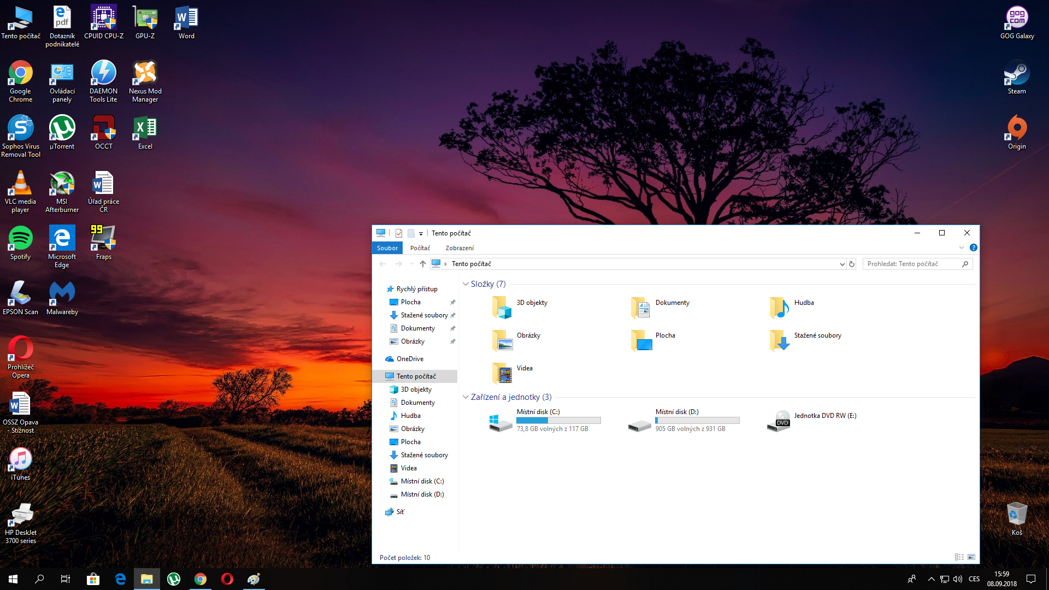Collapse the Zařízení a jednotky group
The height and width of the screenshot is (590, 1049).
click(465, 397)
